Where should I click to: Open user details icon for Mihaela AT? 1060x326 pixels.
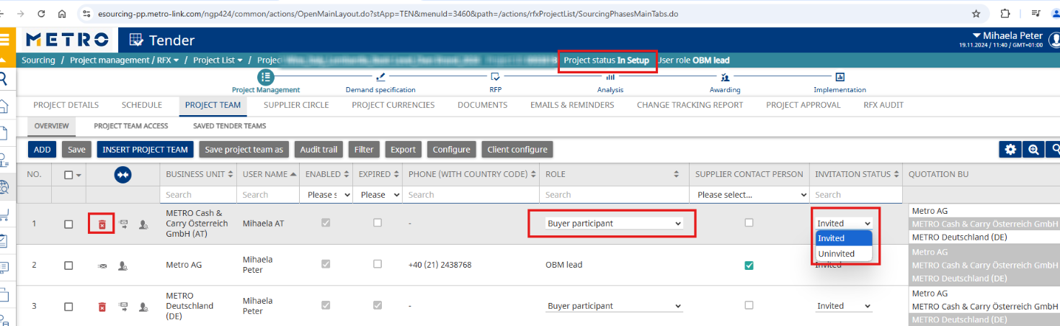143,225
